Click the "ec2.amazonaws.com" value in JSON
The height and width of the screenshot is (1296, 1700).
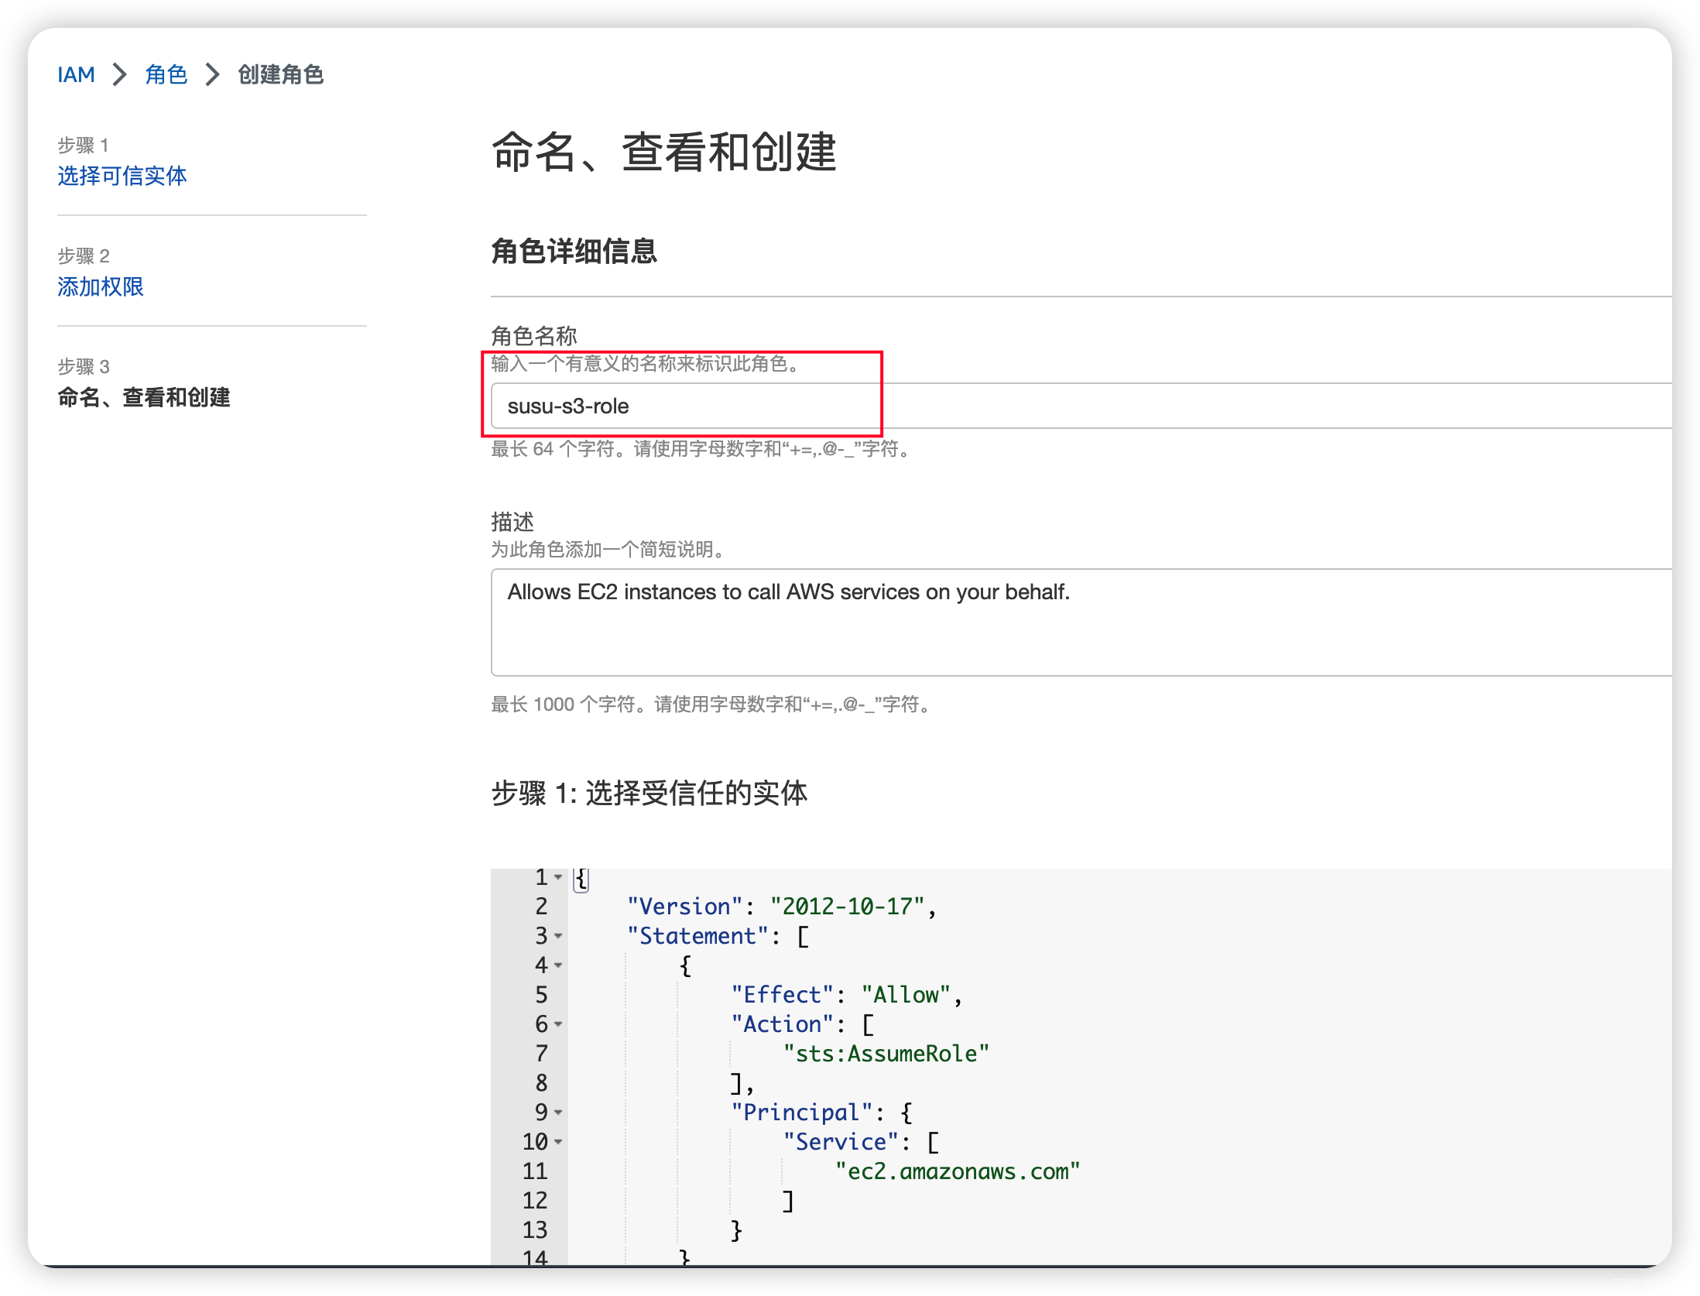[x=958, y=1171]
